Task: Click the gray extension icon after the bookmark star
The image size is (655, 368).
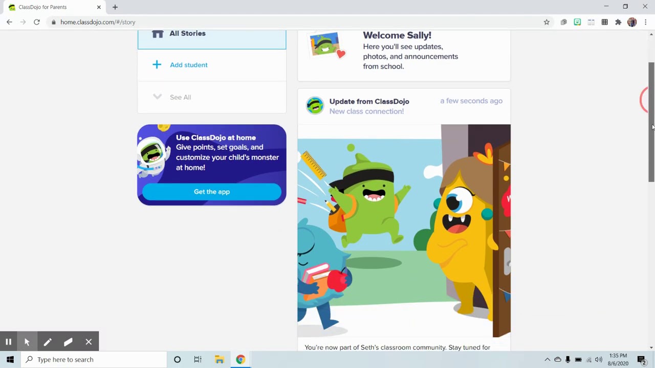Action: [x=563, y=22]
